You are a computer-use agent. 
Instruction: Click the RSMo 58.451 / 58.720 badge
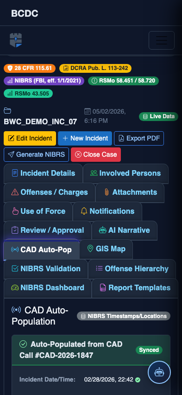[x=123, y=81]
